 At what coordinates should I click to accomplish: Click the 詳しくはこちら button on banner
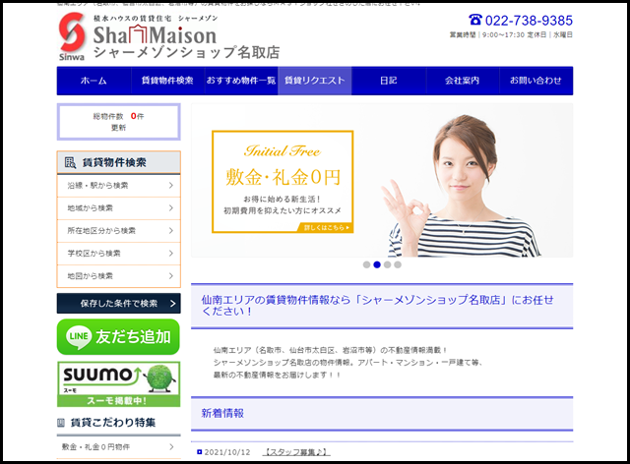[x=326, y=228]
